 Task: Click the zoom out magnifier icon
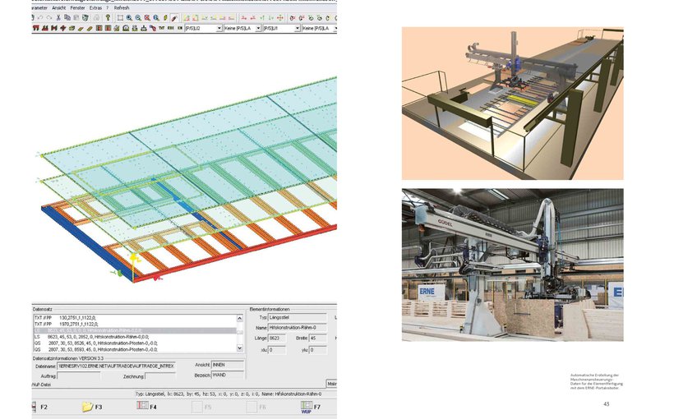(138, 17)
